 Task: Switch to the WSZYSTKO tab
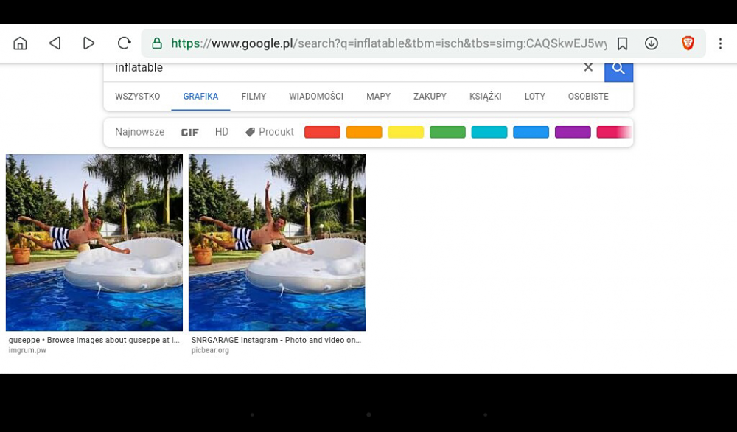coord(137,97)
